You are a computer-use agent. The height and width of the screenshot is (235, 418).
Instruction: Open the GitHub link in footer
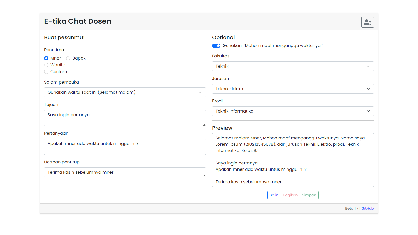pos(367,208)
